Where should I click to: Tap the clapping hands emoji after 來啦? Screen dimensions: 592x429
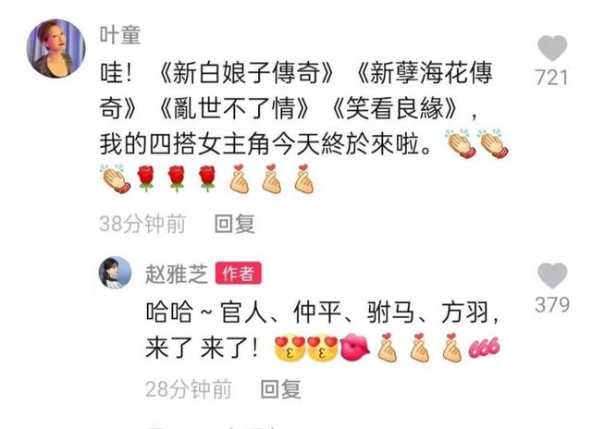tap(460, 143)
